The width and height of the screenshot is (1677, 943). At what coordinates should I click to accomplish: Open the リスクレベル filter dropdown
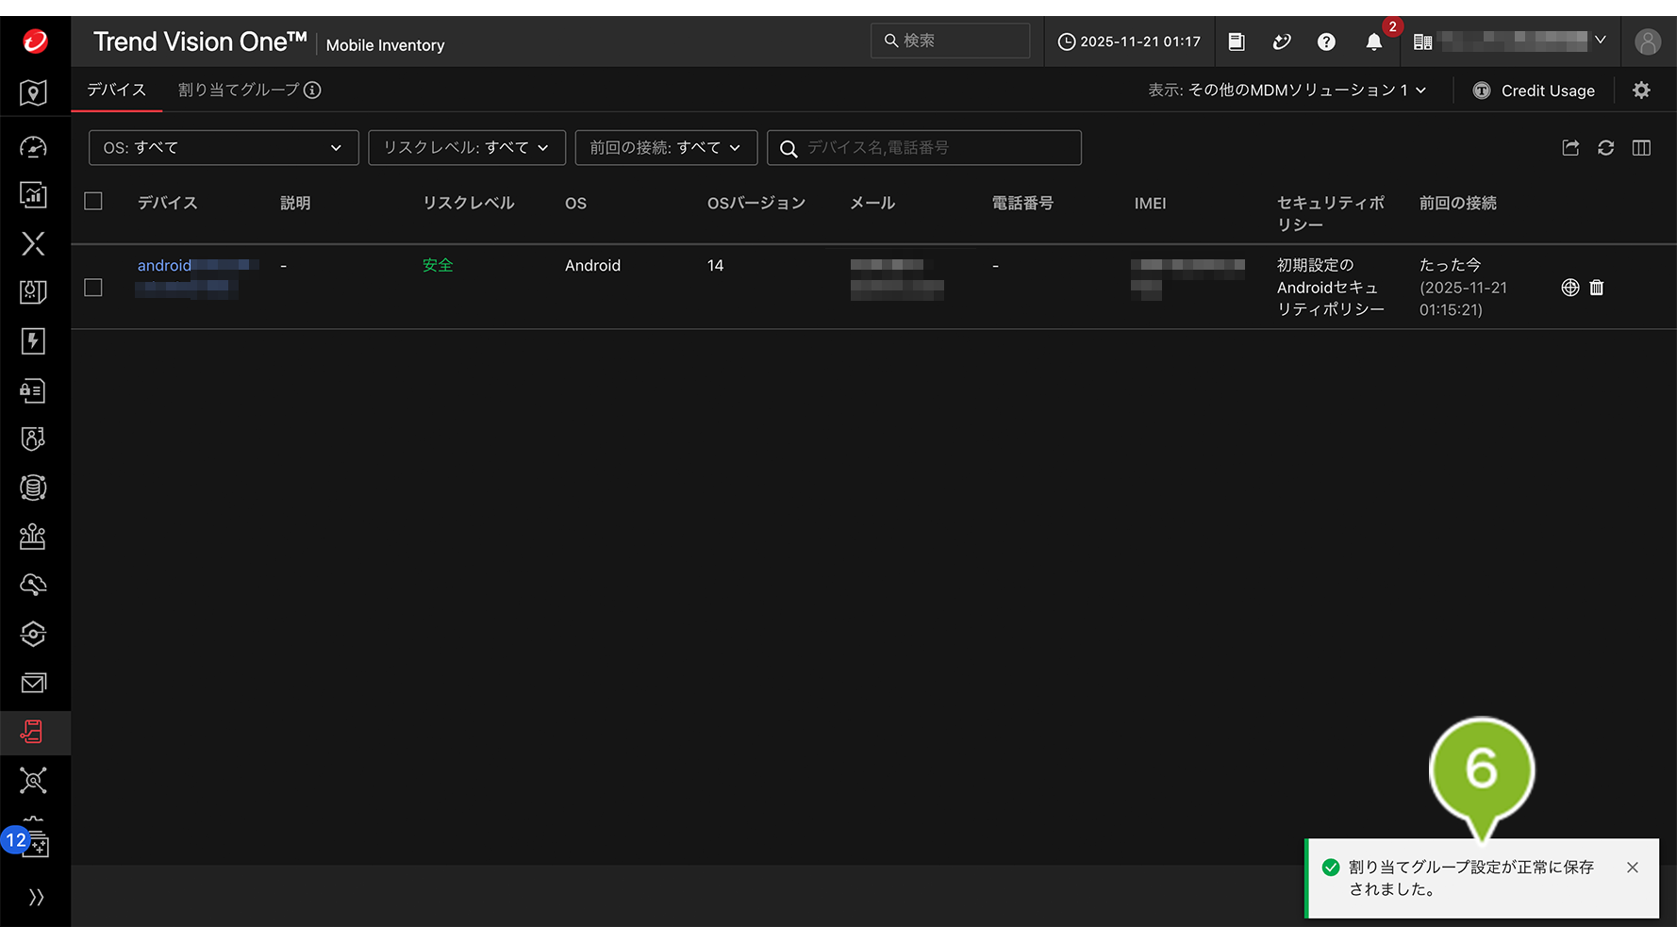coord(466,148)
